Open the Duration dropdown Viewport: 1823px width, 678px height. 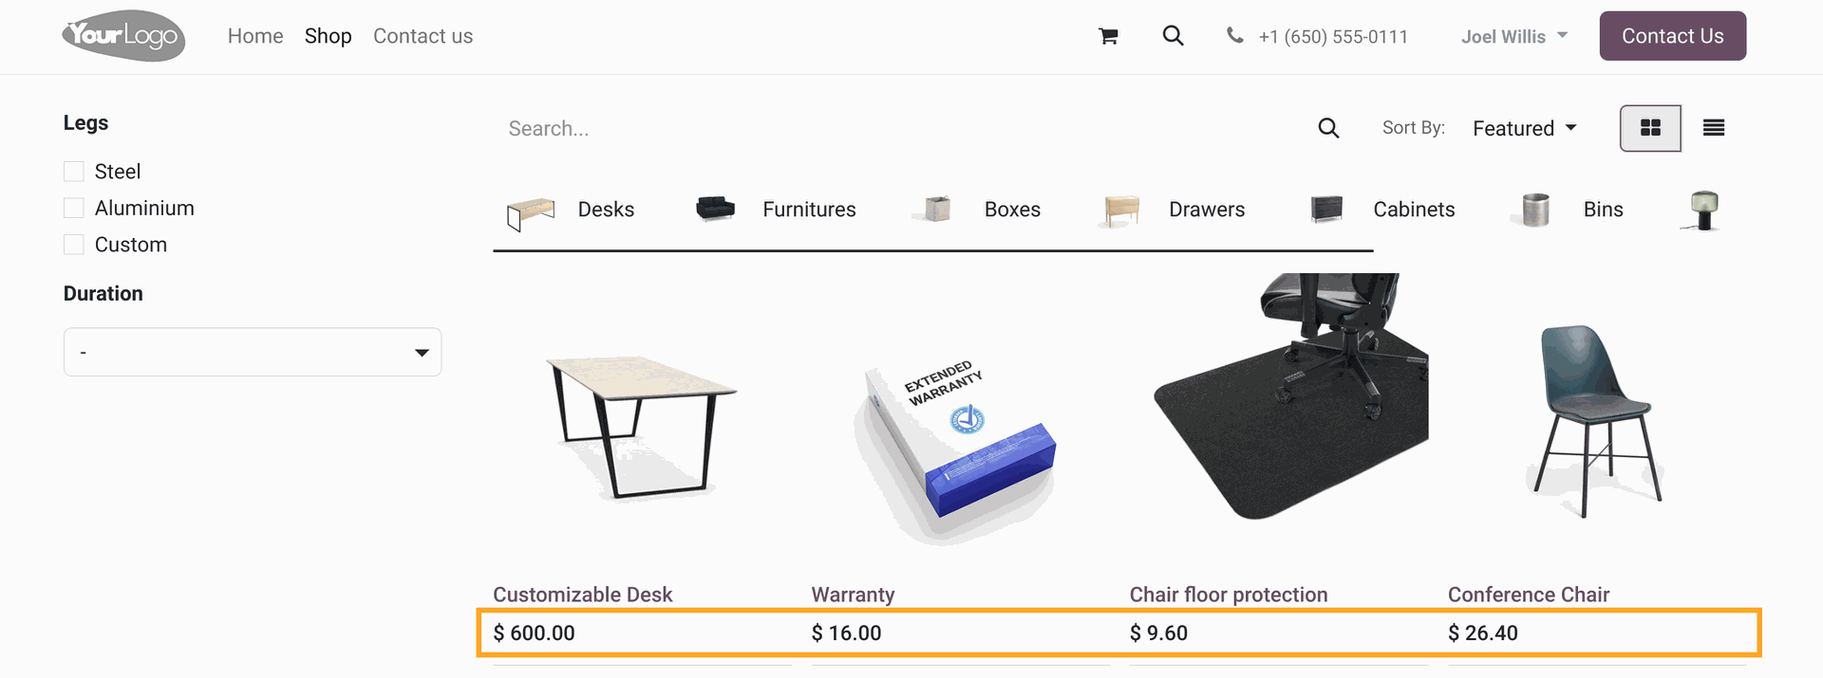coord(253,352)
